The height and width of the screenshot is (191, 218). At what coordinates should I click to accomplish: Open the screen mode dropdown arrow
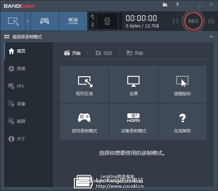click(x=28, y=21)
